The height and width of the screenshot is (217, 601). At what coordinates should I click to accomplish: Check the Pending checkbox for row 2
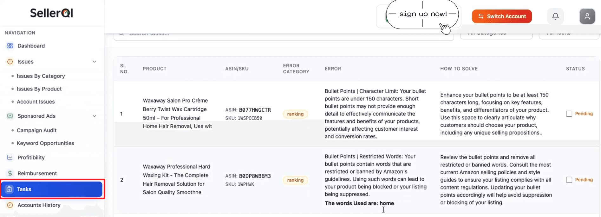(569, 180)
